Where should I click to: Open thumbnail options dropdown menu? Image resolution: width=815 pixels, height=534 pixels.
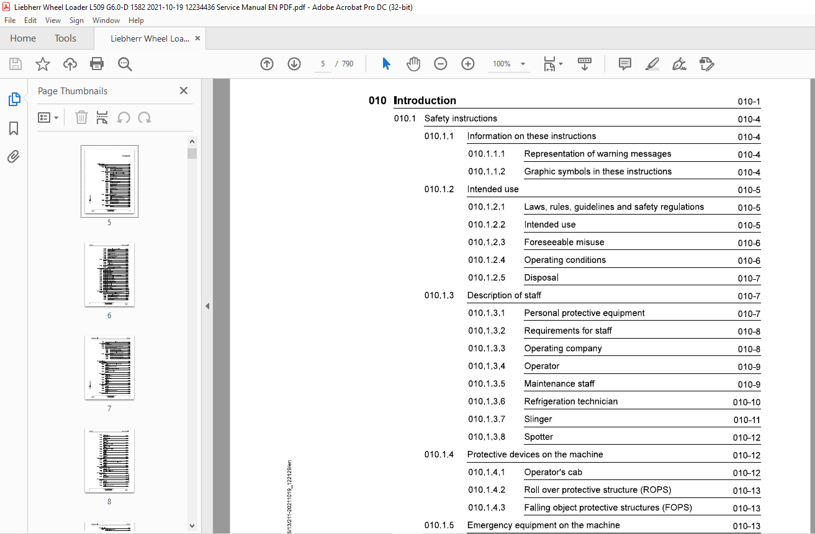click(x=48, y=117)
